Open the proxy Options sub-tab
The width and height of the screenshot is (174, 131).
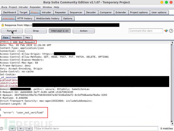coord(68,18)
